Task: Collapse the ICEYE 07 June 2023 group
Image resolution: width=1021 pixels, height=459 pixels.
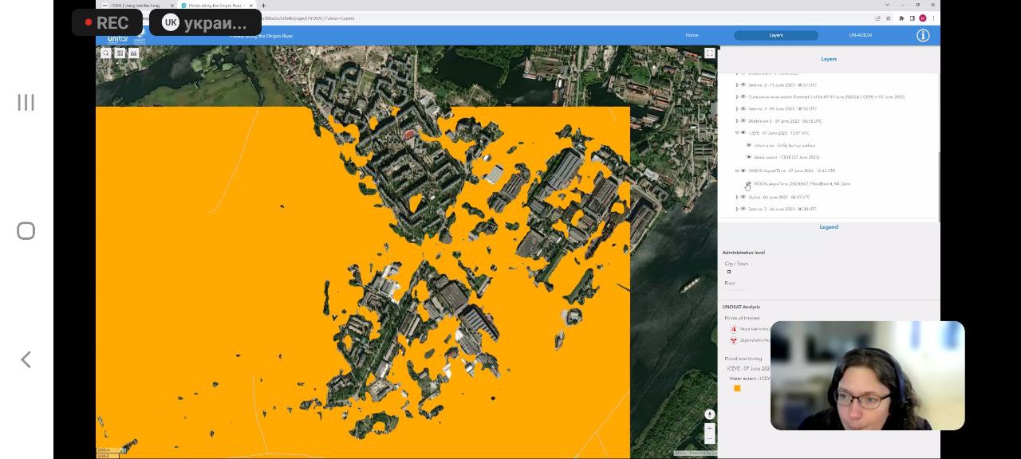Action: (737, 133)
